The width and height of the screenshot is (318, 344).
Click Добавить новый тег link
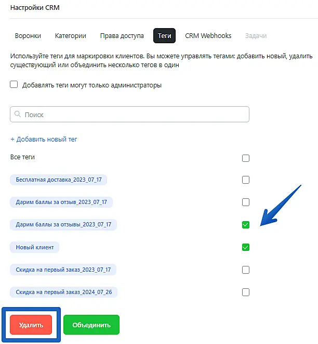[x=44, y=139]
